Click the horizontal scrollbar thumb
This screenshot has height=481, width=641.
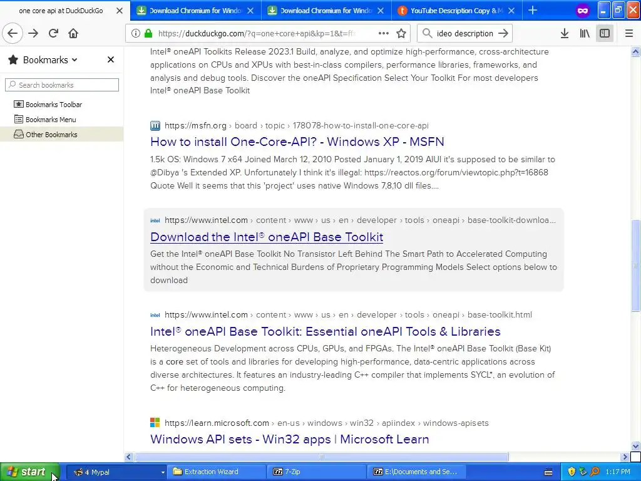(x=321, y=457)
